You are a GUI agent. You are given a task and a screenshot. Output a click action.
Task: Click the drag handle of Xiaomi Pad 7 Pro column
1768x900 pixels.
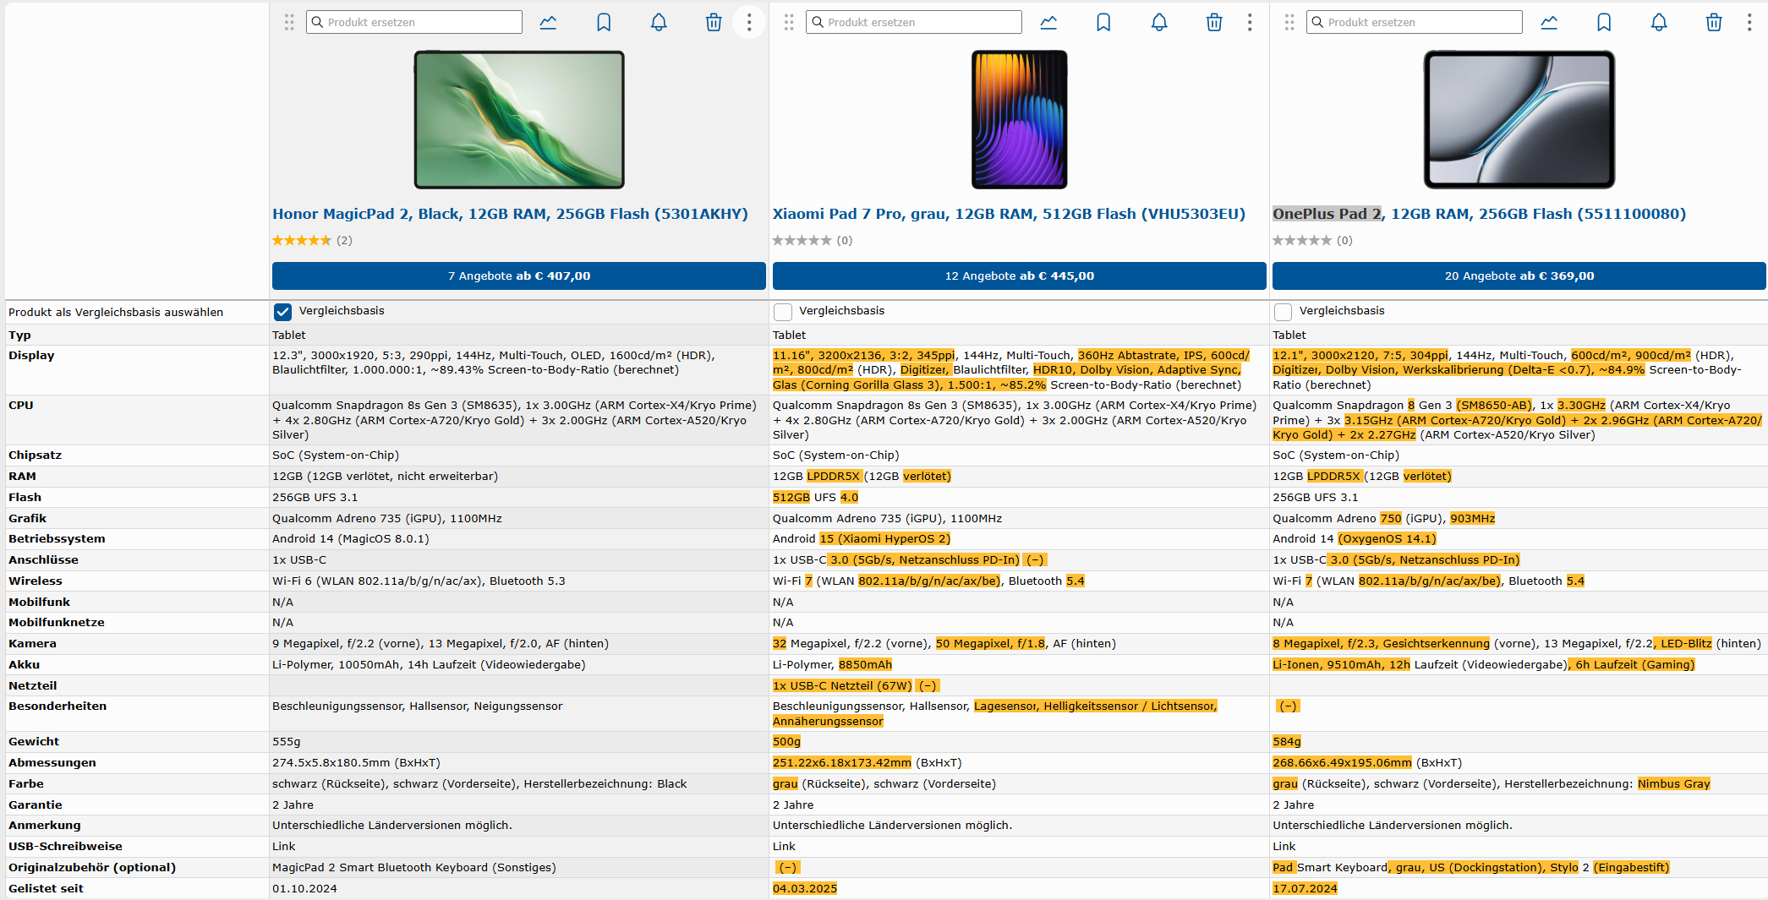tap(789, 22)
